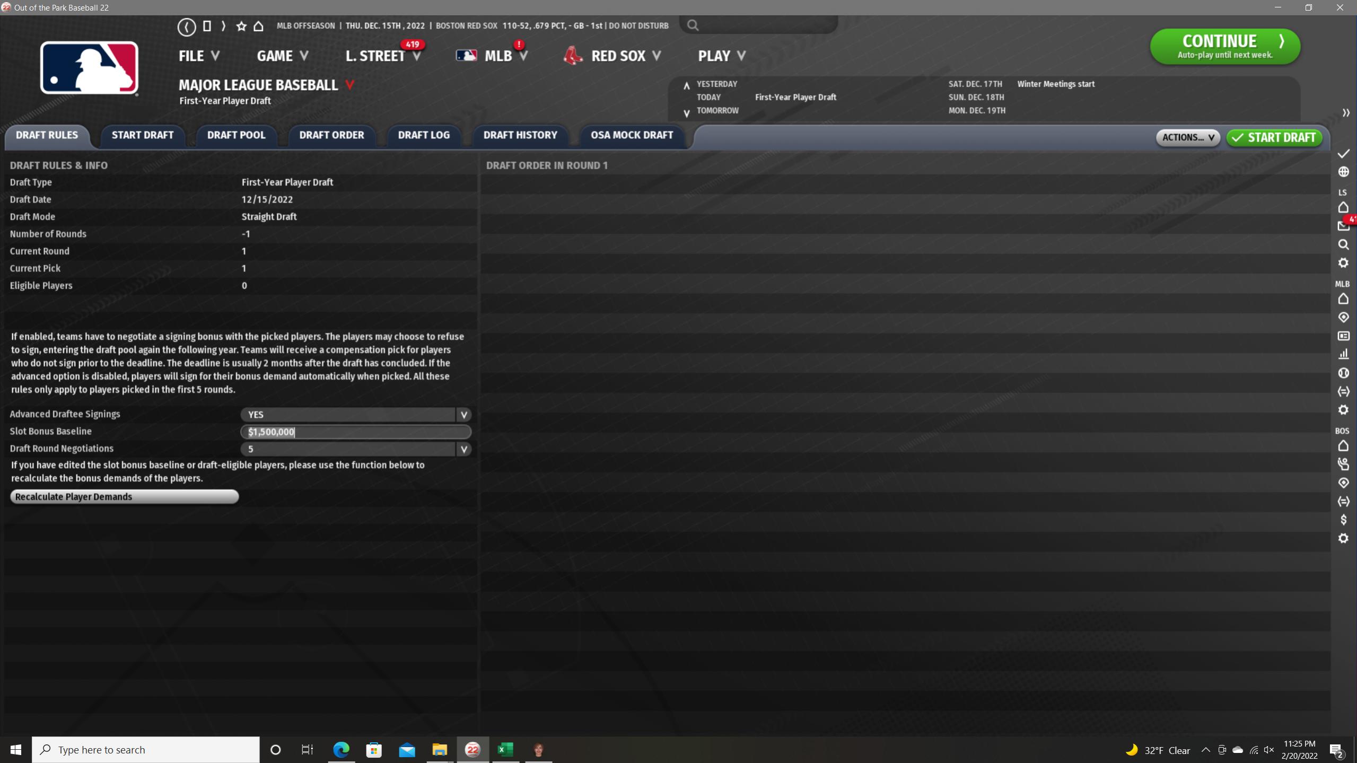1357x763 pixels.
Task: Open Excel from the Windows taskbar
Action: coord(505,749)
